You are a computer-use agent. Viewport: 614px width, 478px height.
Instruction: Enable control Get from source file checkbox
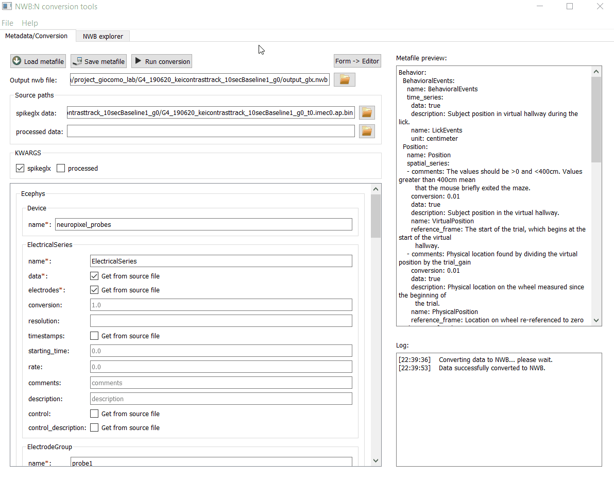[x=94, y=414]
